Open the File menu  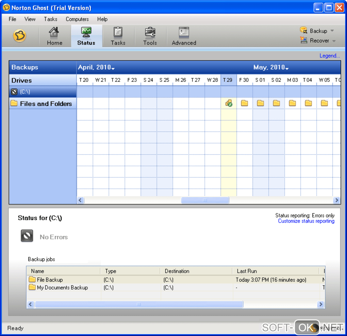(12, 19)
